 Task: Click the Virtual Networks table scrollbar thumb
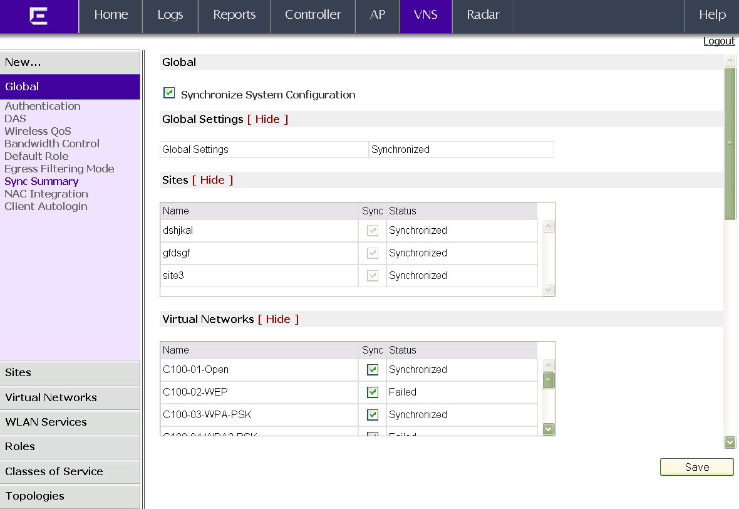(547, 380)
